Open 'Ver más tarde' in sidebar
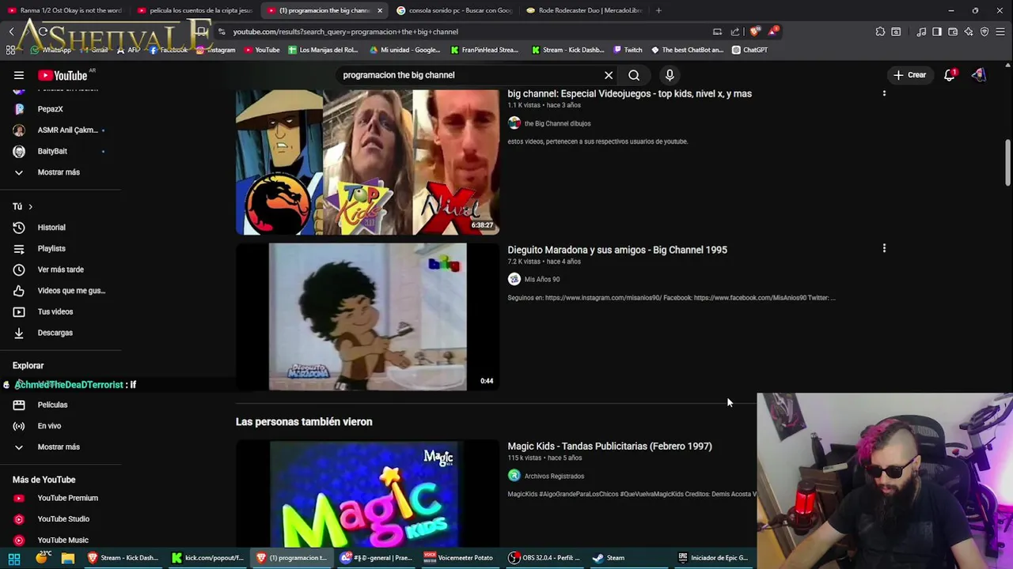The image size is (1013, 569). tap(60, 269)
